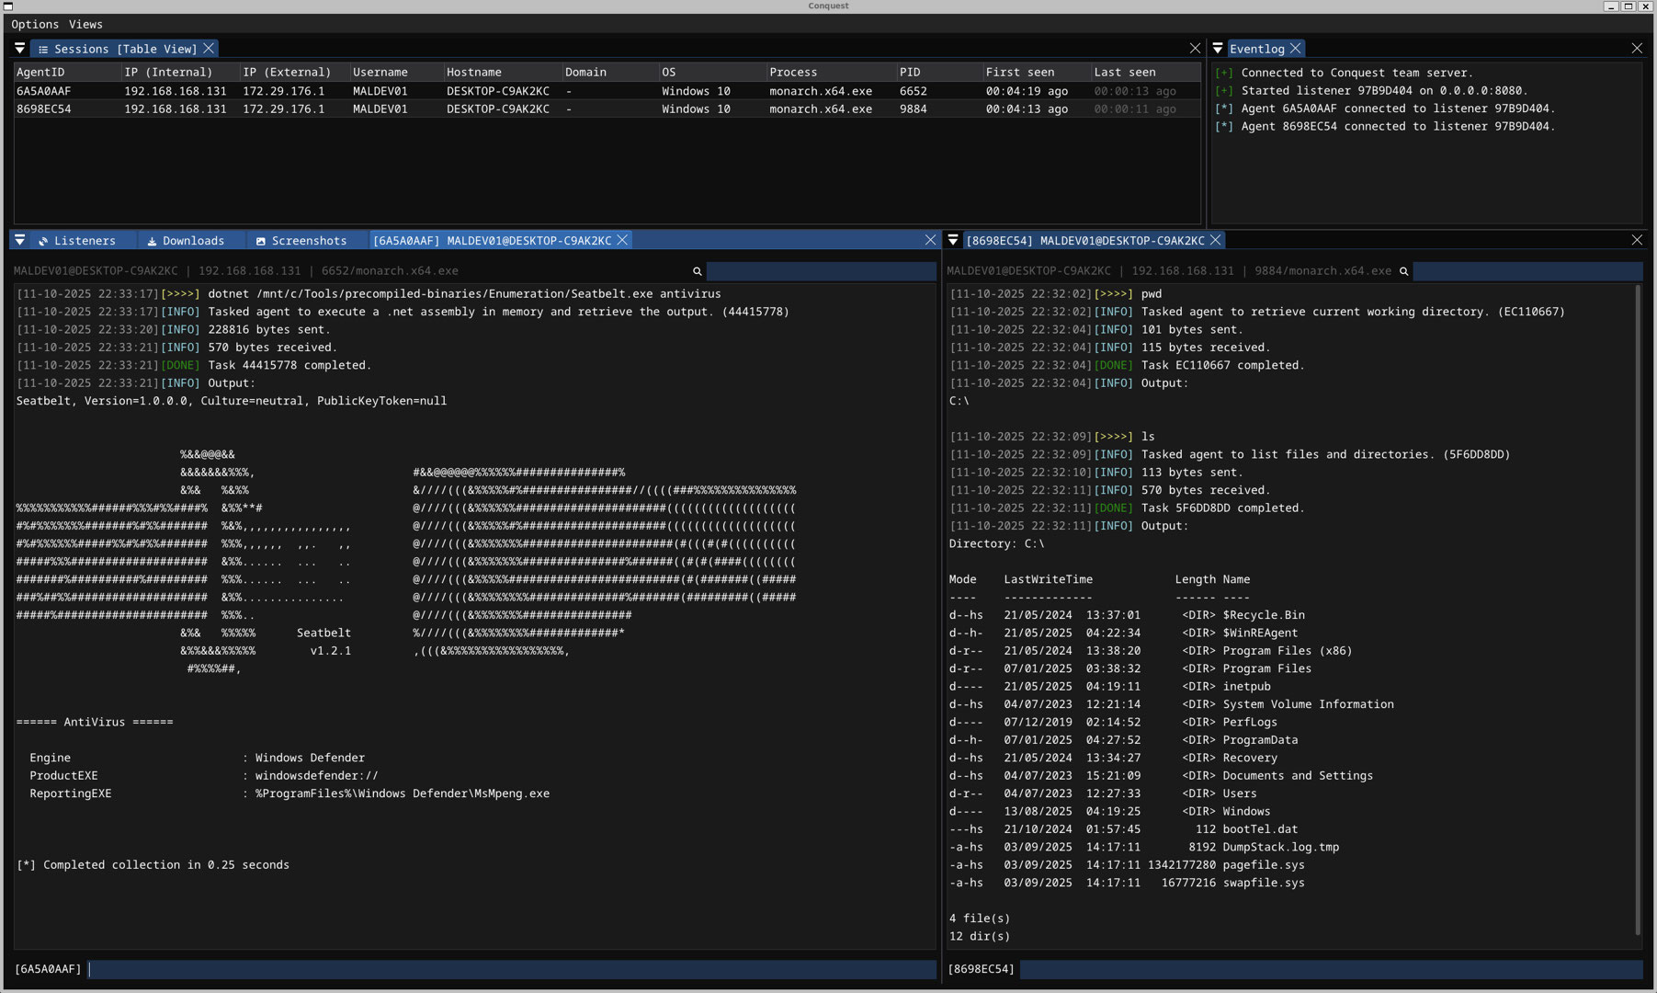The height and width of the screenshot is (993, 1657).
Task: Close the Eventlog tab
Action: click(1296, 49)
